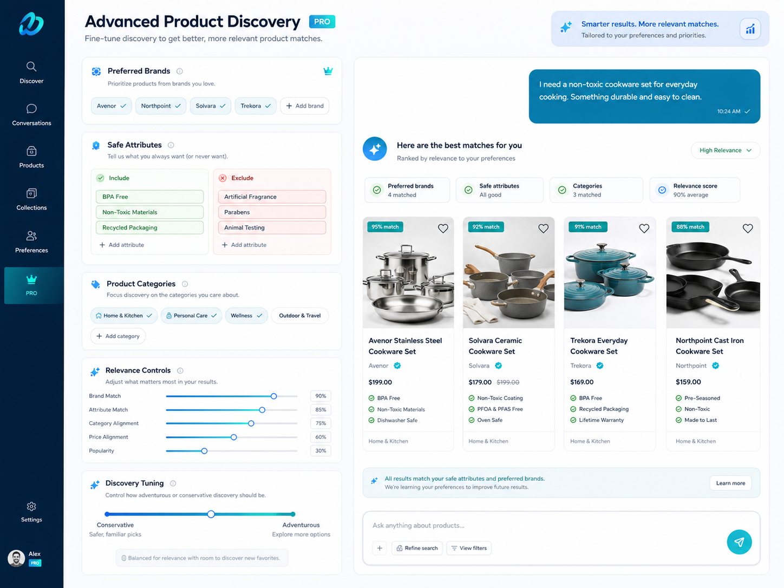The width and height of the screenshot is (784, 588).
Task: Click Learn more in results notice
Action: [730, 483]
